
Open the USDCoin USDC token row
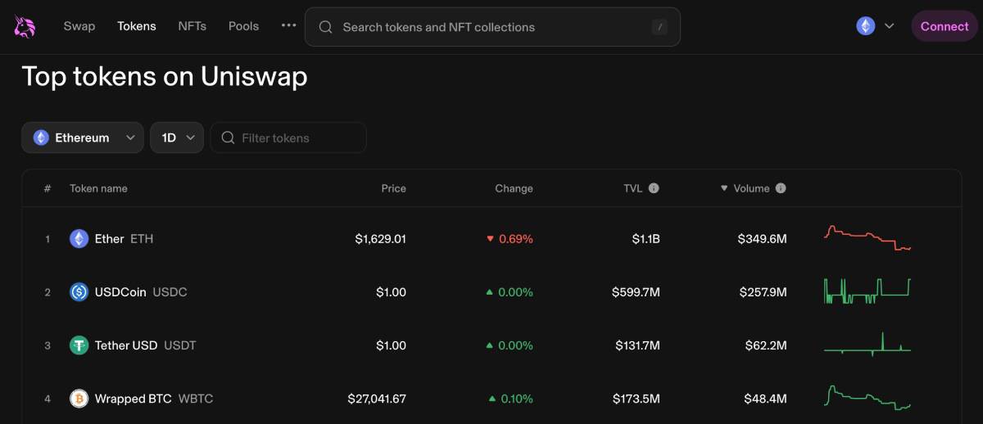[491, 292]
